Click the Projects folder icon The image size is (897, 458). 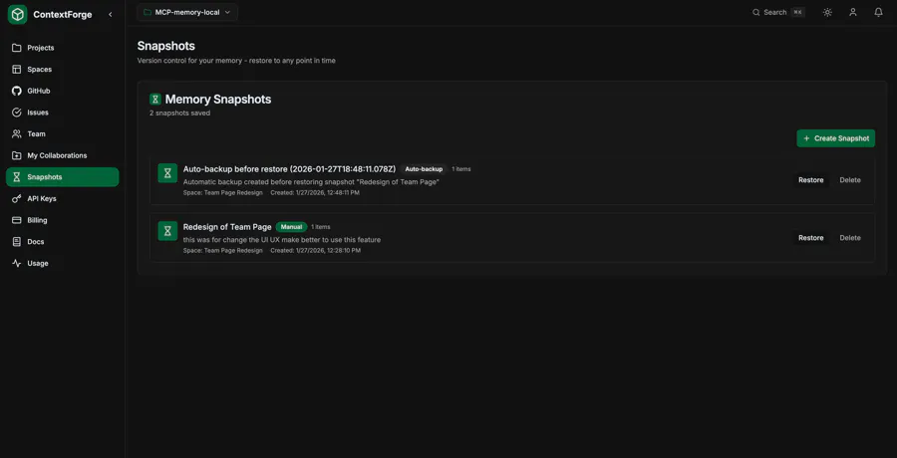[17, 48]
